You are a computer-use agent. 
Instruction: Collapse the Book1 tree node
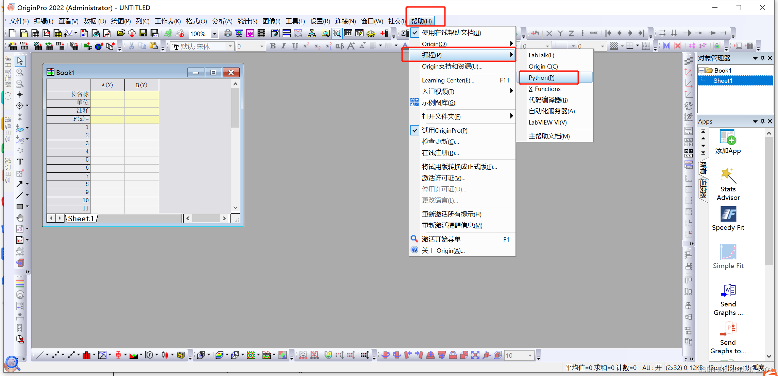tap(701, 70)
